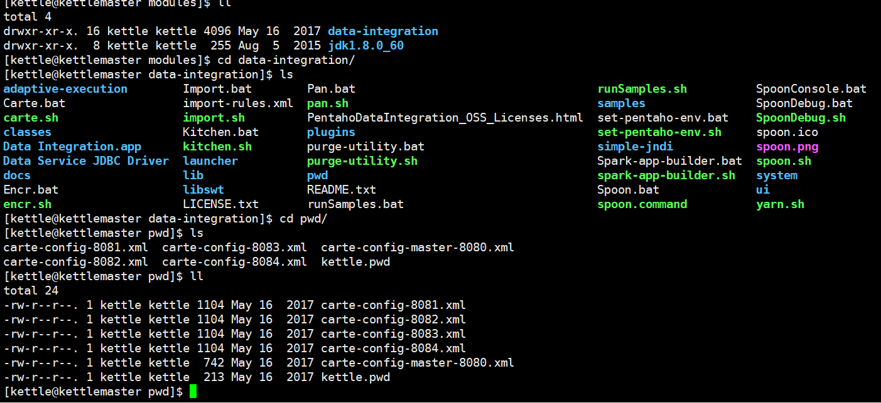Click the ui directory entry
Screen dimensions: 881x403
coord(763,190)
